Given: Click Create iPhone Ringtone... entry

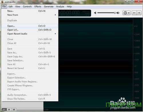Looking at the screenshot, I should [30, 86].
